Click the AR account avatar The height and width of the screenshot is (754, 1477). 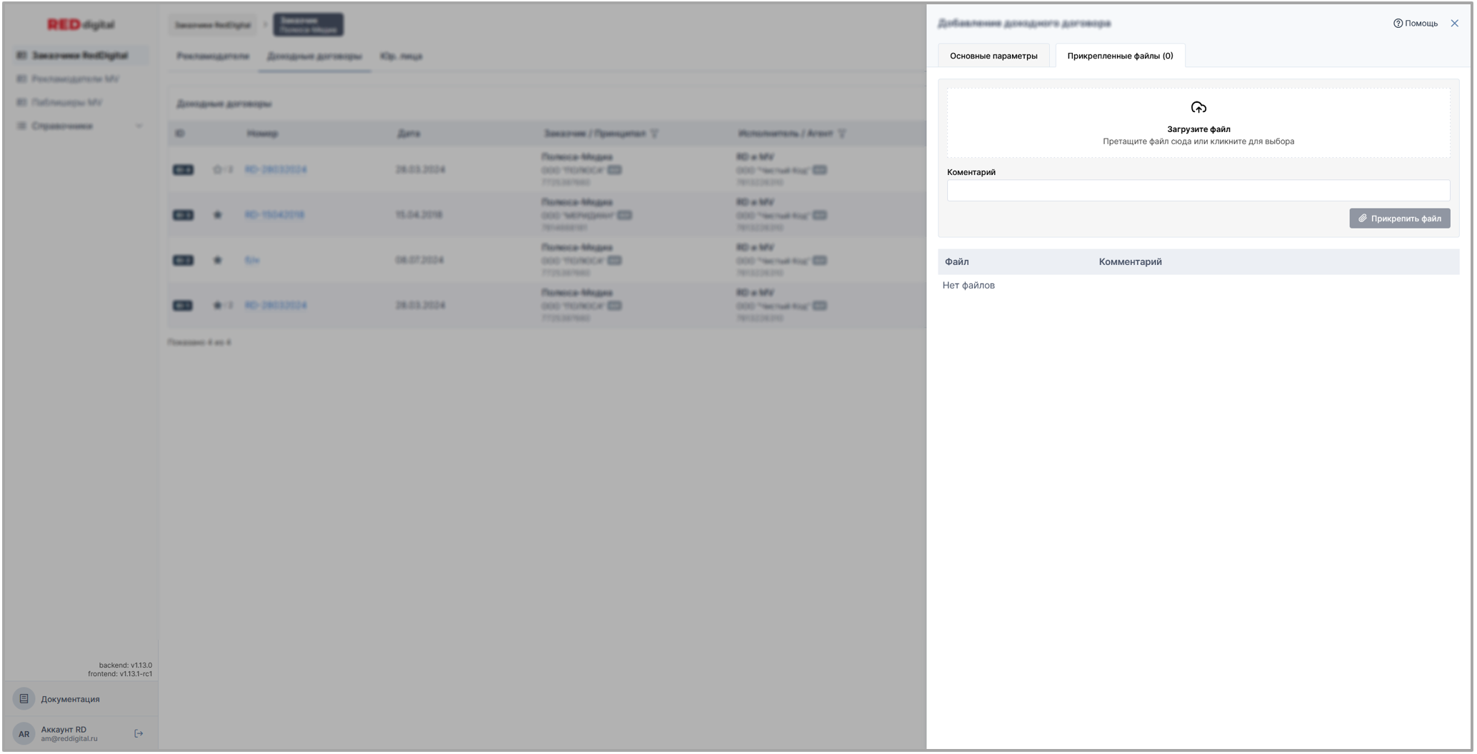24,733
